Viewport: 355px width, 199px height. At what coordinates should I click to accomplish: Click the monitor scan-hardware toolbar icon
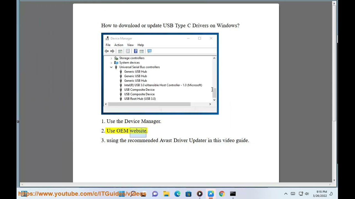pyautogui.click(x=149, y=51)
